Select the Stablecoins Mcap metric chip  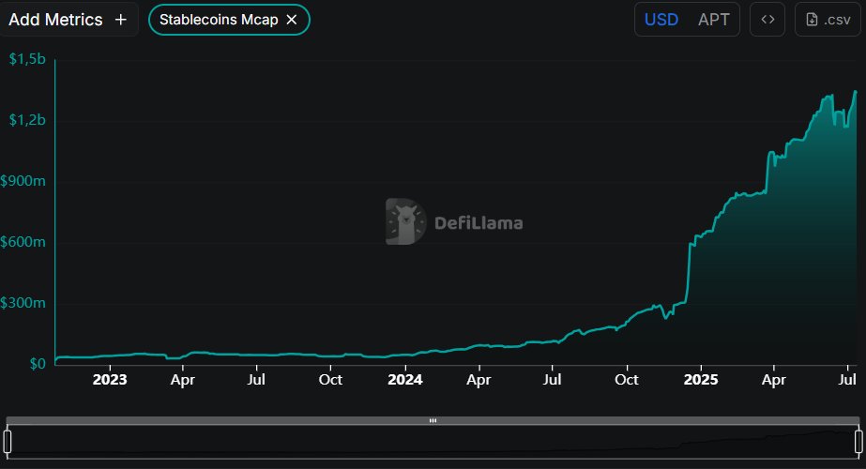pyautogui.click(x=229, y=20)
